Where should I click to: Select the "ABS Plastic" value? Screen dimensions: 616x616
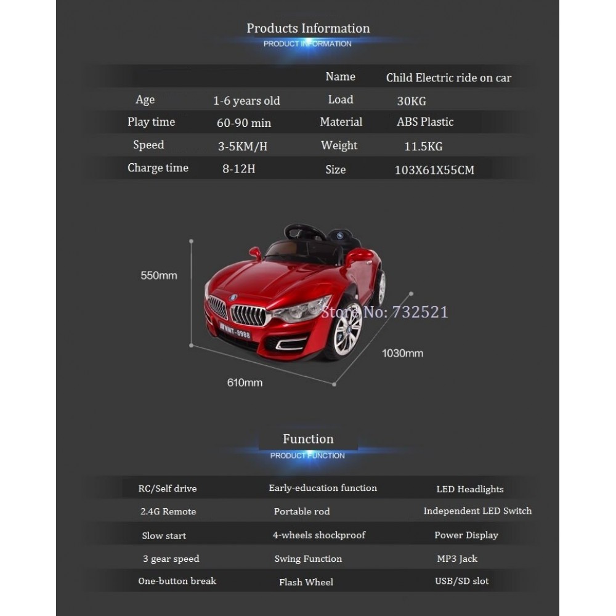tap(425, 122)
